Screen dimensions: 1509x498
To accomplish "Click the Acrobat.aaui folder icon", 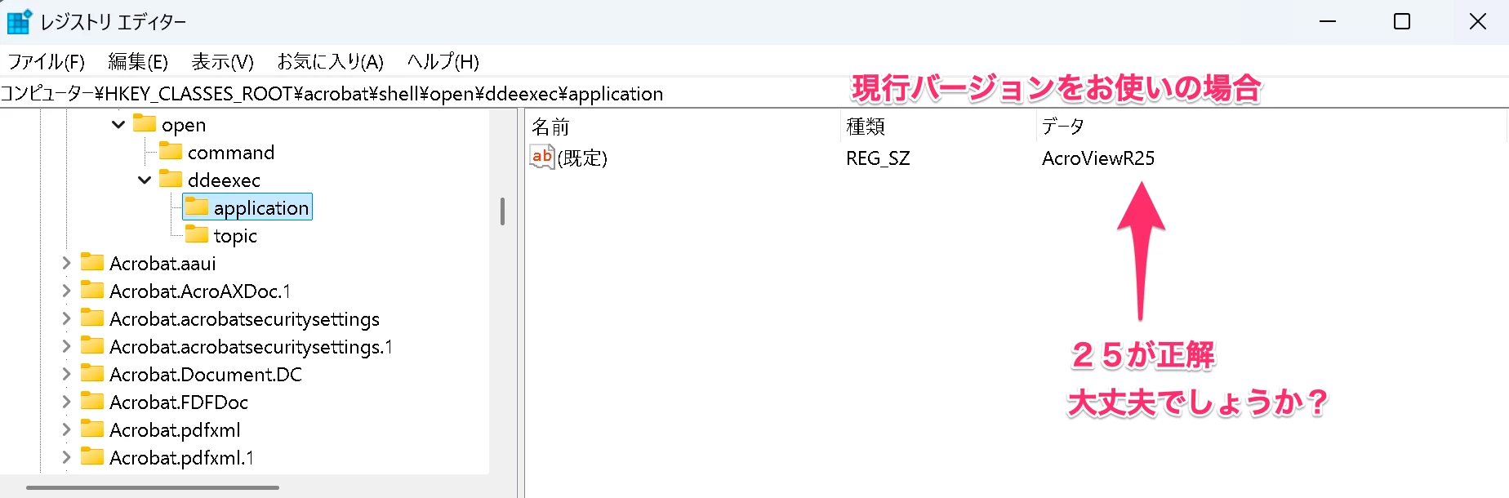I will pyautogui.click(x=92, y=262).
